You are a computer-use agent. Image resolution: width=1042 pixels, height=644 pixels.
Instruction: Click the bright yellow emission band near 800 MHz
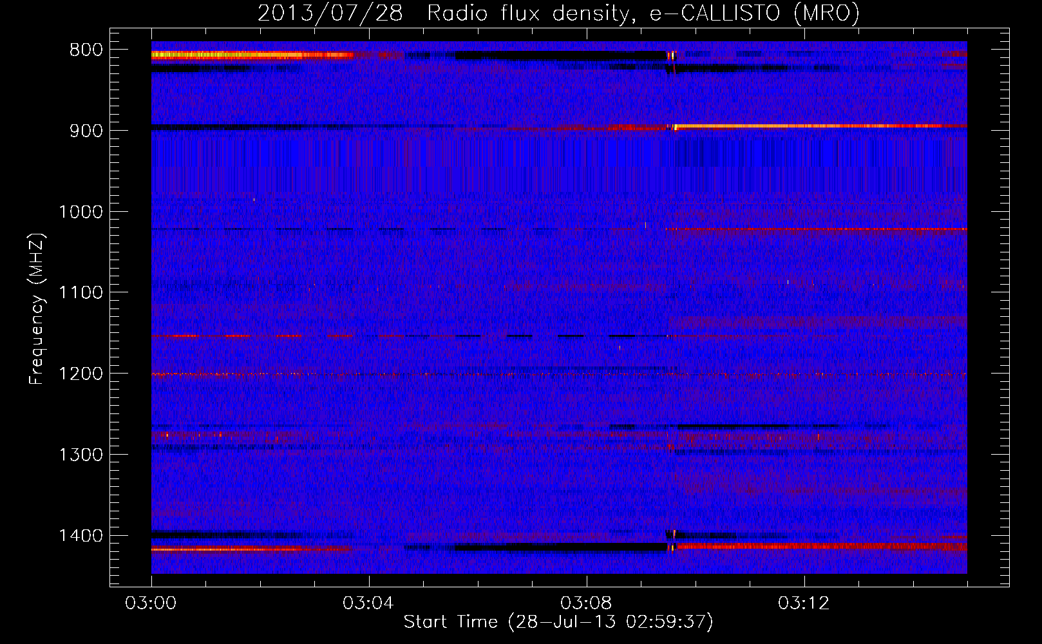(x=251, y=55)
